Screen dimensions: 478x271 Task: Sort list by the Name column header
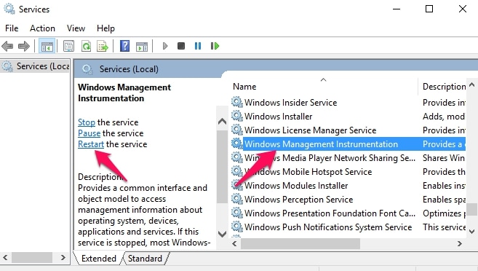tap(324, 87)
